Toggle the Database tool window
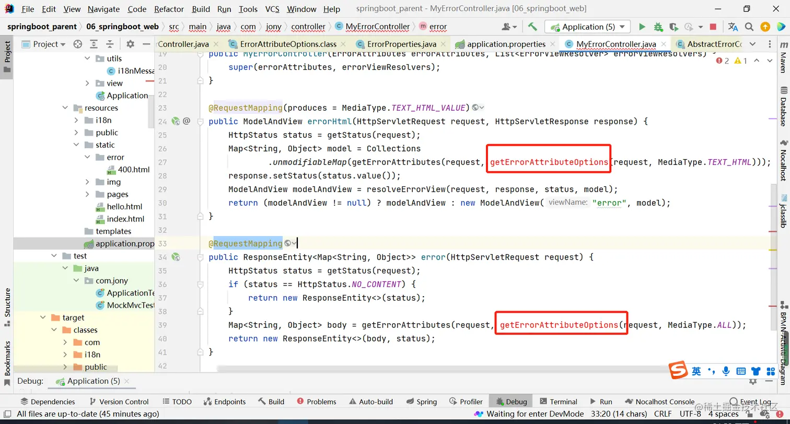This screenshot has width=790, height=424. tap(783, 107)
